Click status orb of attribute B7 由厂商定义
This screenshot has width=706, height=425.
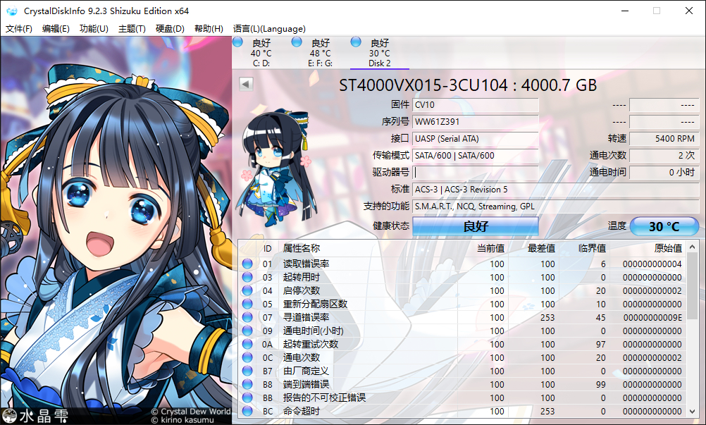pyautogui.click(x=247, y=371)
